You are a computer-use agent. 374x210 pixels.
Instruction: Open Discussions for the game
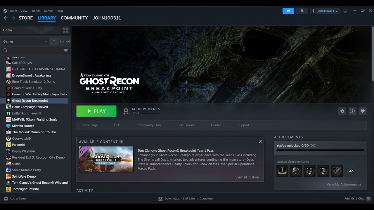(186, 125)
